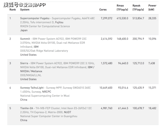Image resolution: width=165 pixels, height=126 pixels.
Task: Click the NUDT vendor name
Action: coord(68,112)
